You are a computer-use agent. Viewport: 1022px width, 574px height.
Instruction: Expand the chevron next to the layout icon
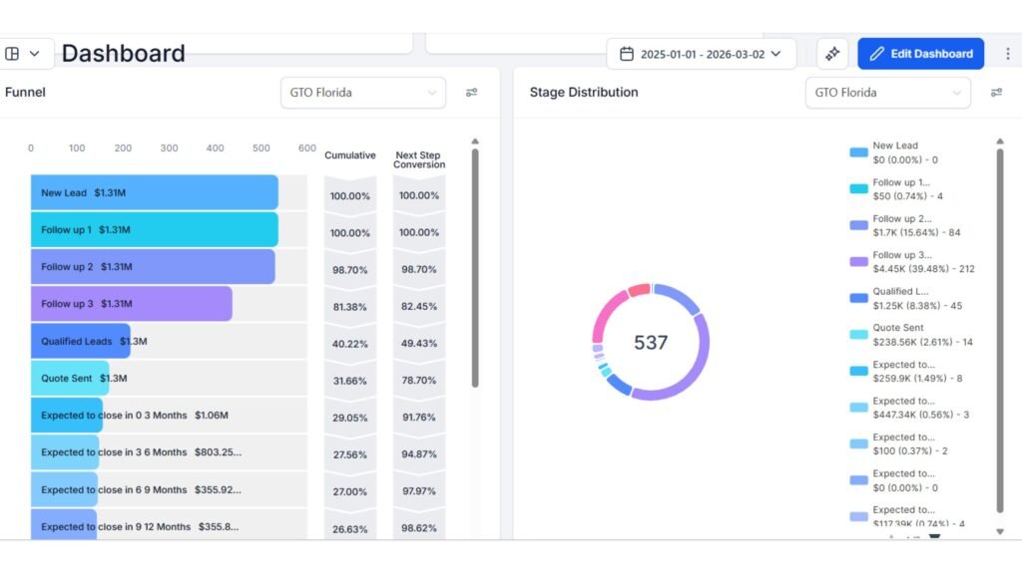pos(33,53)
